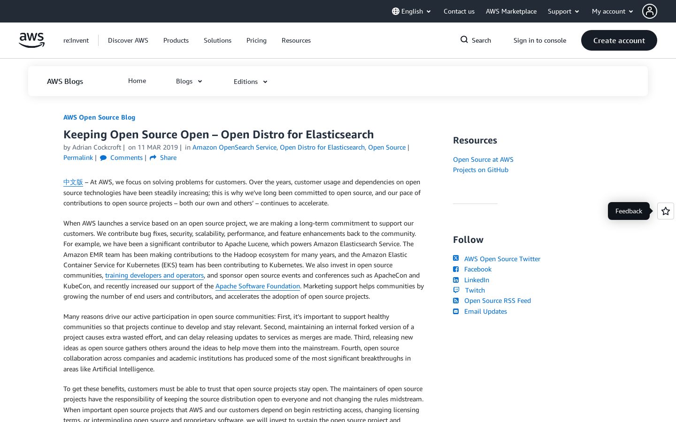Follow the training developers and operators link
The width and height of the screenshot is (676, 422).
click(154, 275)
